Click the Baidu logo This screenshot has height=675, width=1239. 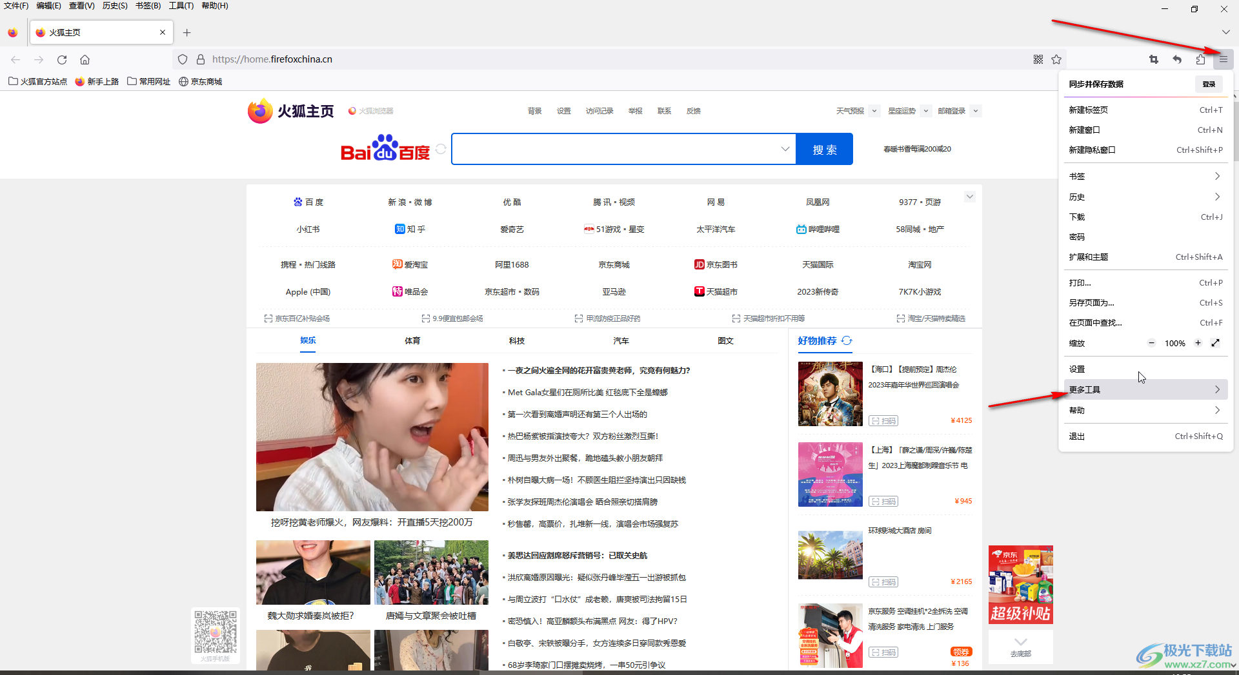tap(385, 148)
